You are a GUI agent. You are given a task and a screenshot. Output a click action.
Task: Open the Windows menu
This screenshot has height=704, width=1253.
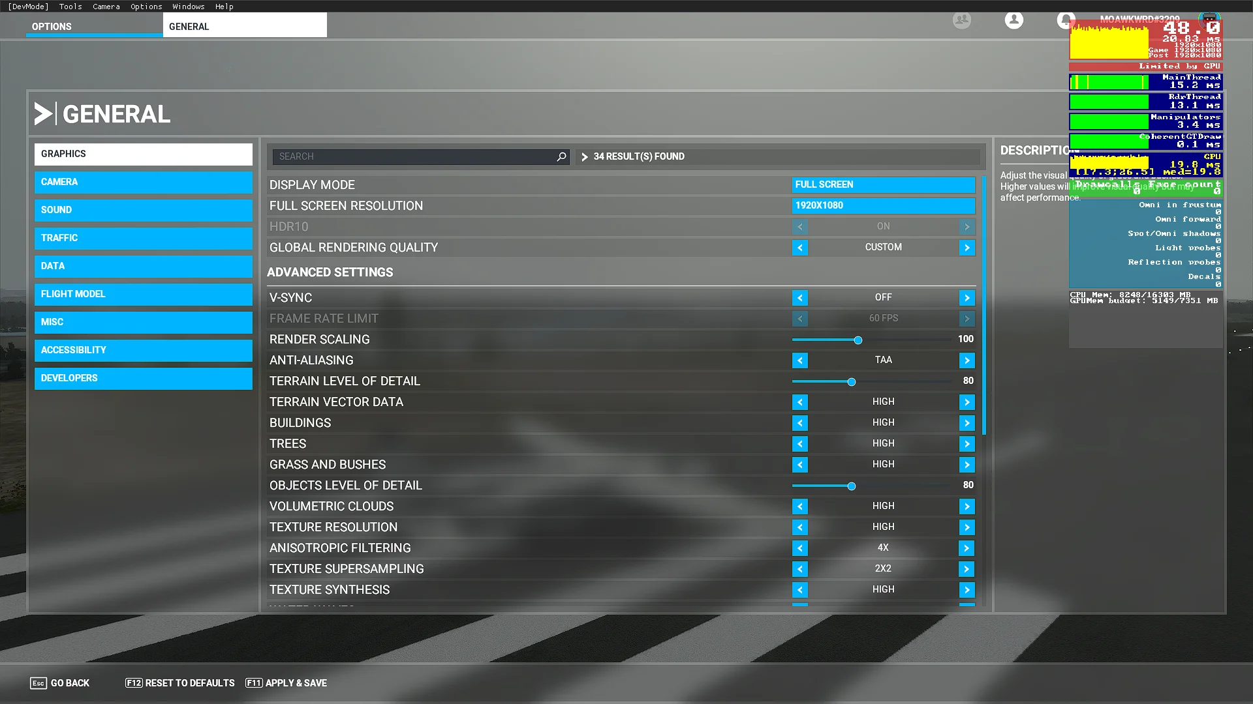click(x=188, y=7)
